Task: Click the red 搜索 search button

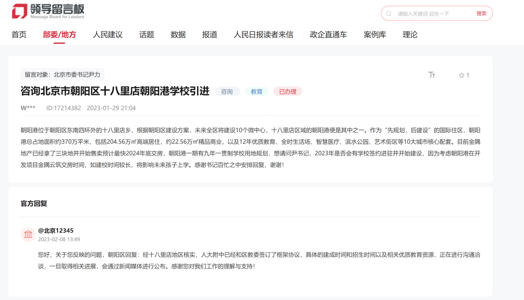Action: [x=481, y=14]
